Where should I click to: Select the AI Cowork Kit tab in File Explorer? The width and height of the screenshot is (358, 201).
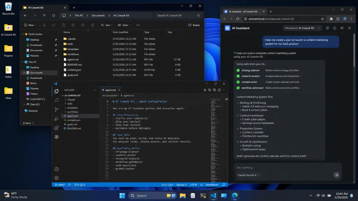coord(45,8)
